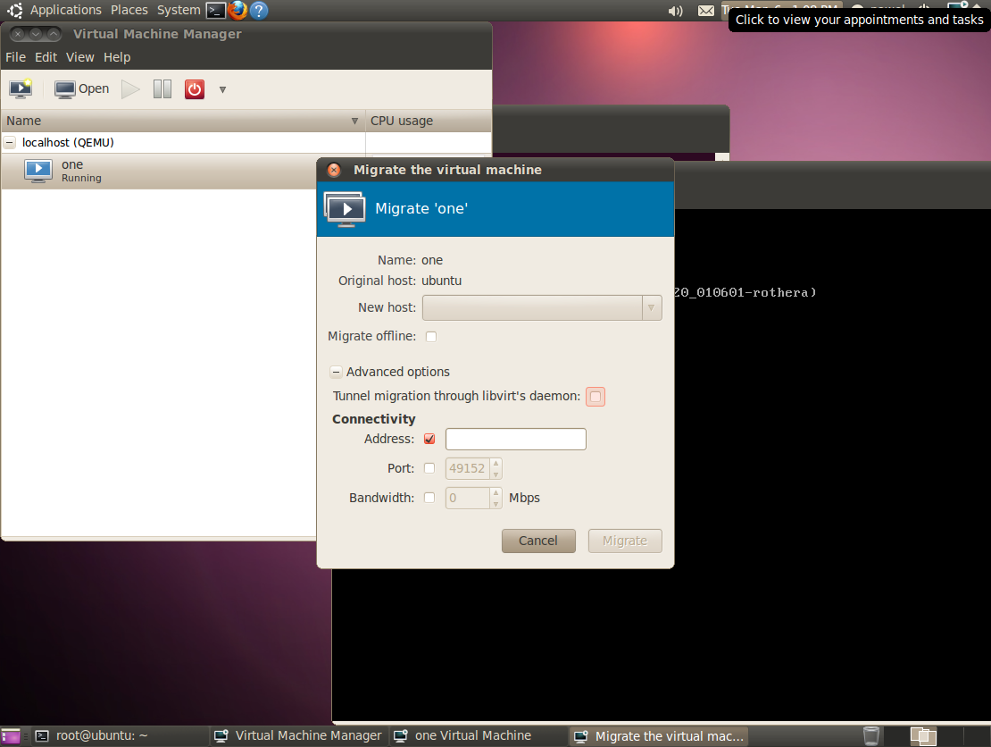Image resolution: width=991 pixels, height=747 pixels.
Task: Toggle tunnel migration through libvirt's daemon
Action: [595, 396]
